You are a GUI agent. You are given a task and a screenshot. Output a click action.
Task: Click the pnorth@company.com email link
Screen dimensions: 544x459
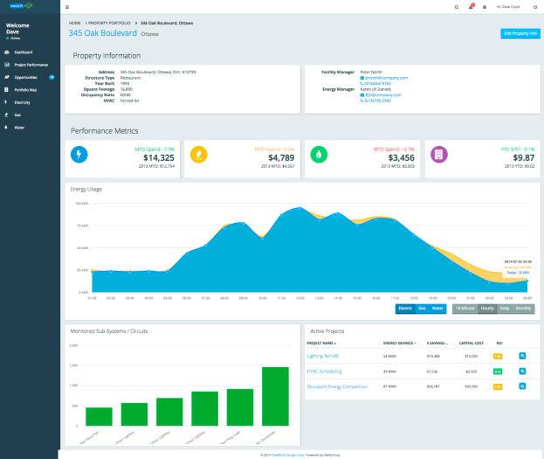386,78
